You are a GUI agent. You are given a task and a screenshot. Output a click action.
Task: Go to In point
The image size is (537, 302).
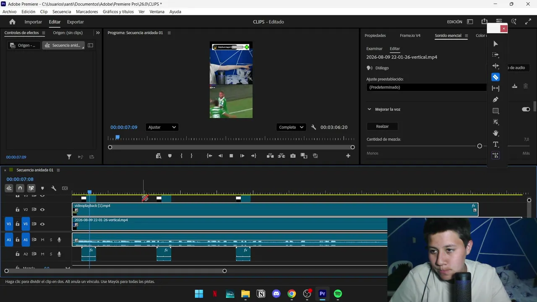pyautogui.click(x=209, y=156)
